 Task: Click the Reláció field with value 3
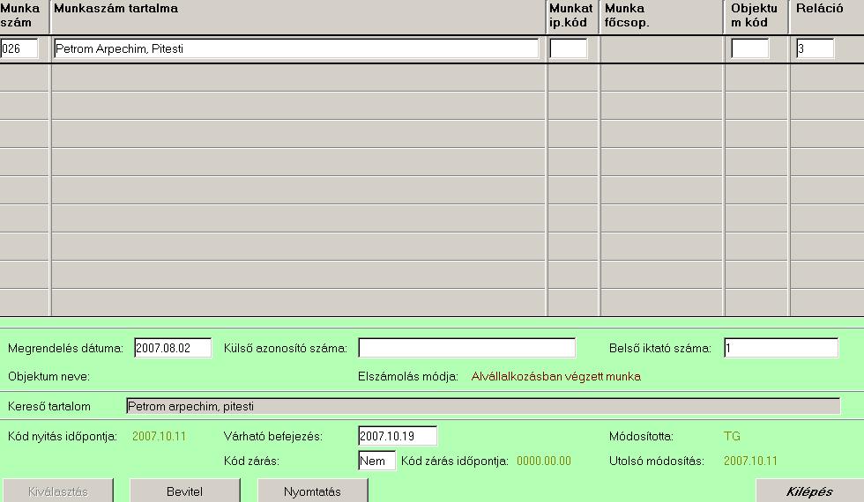(x=815, y=48)
